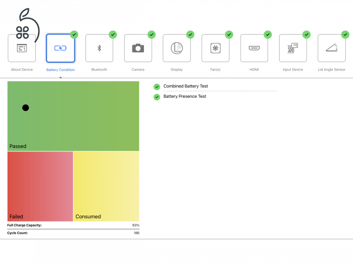
Task: Click the Fan(s) label
Action: pos(216,70)
